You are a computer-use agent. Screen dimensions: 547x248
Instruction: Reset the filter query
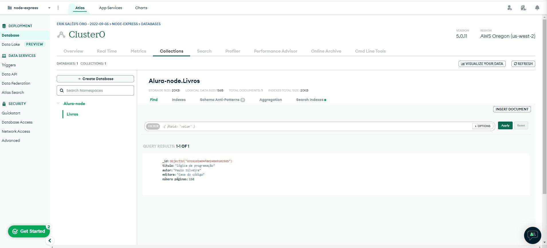[521, 126]
